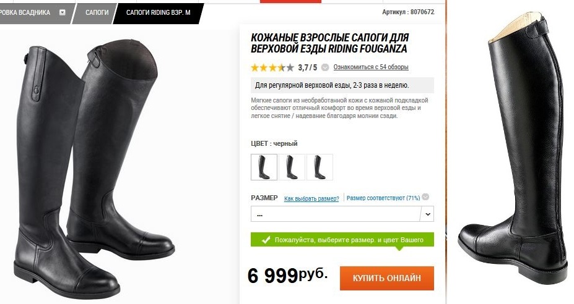This screenshot has height=304, width=574.
Task: Open the САПОГИ breadcrumb tab
Action: point(97,13)
